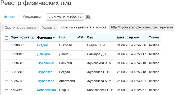Image resolution: width=192 pixels, height=95 pixels.
Task: Click the code cell Давыдов Д. В.
Action: point(98,54)
